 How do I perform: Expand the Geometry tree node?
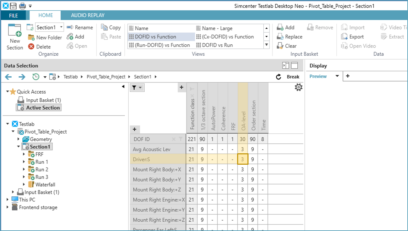pyautogui.click(x=18, y=139)
